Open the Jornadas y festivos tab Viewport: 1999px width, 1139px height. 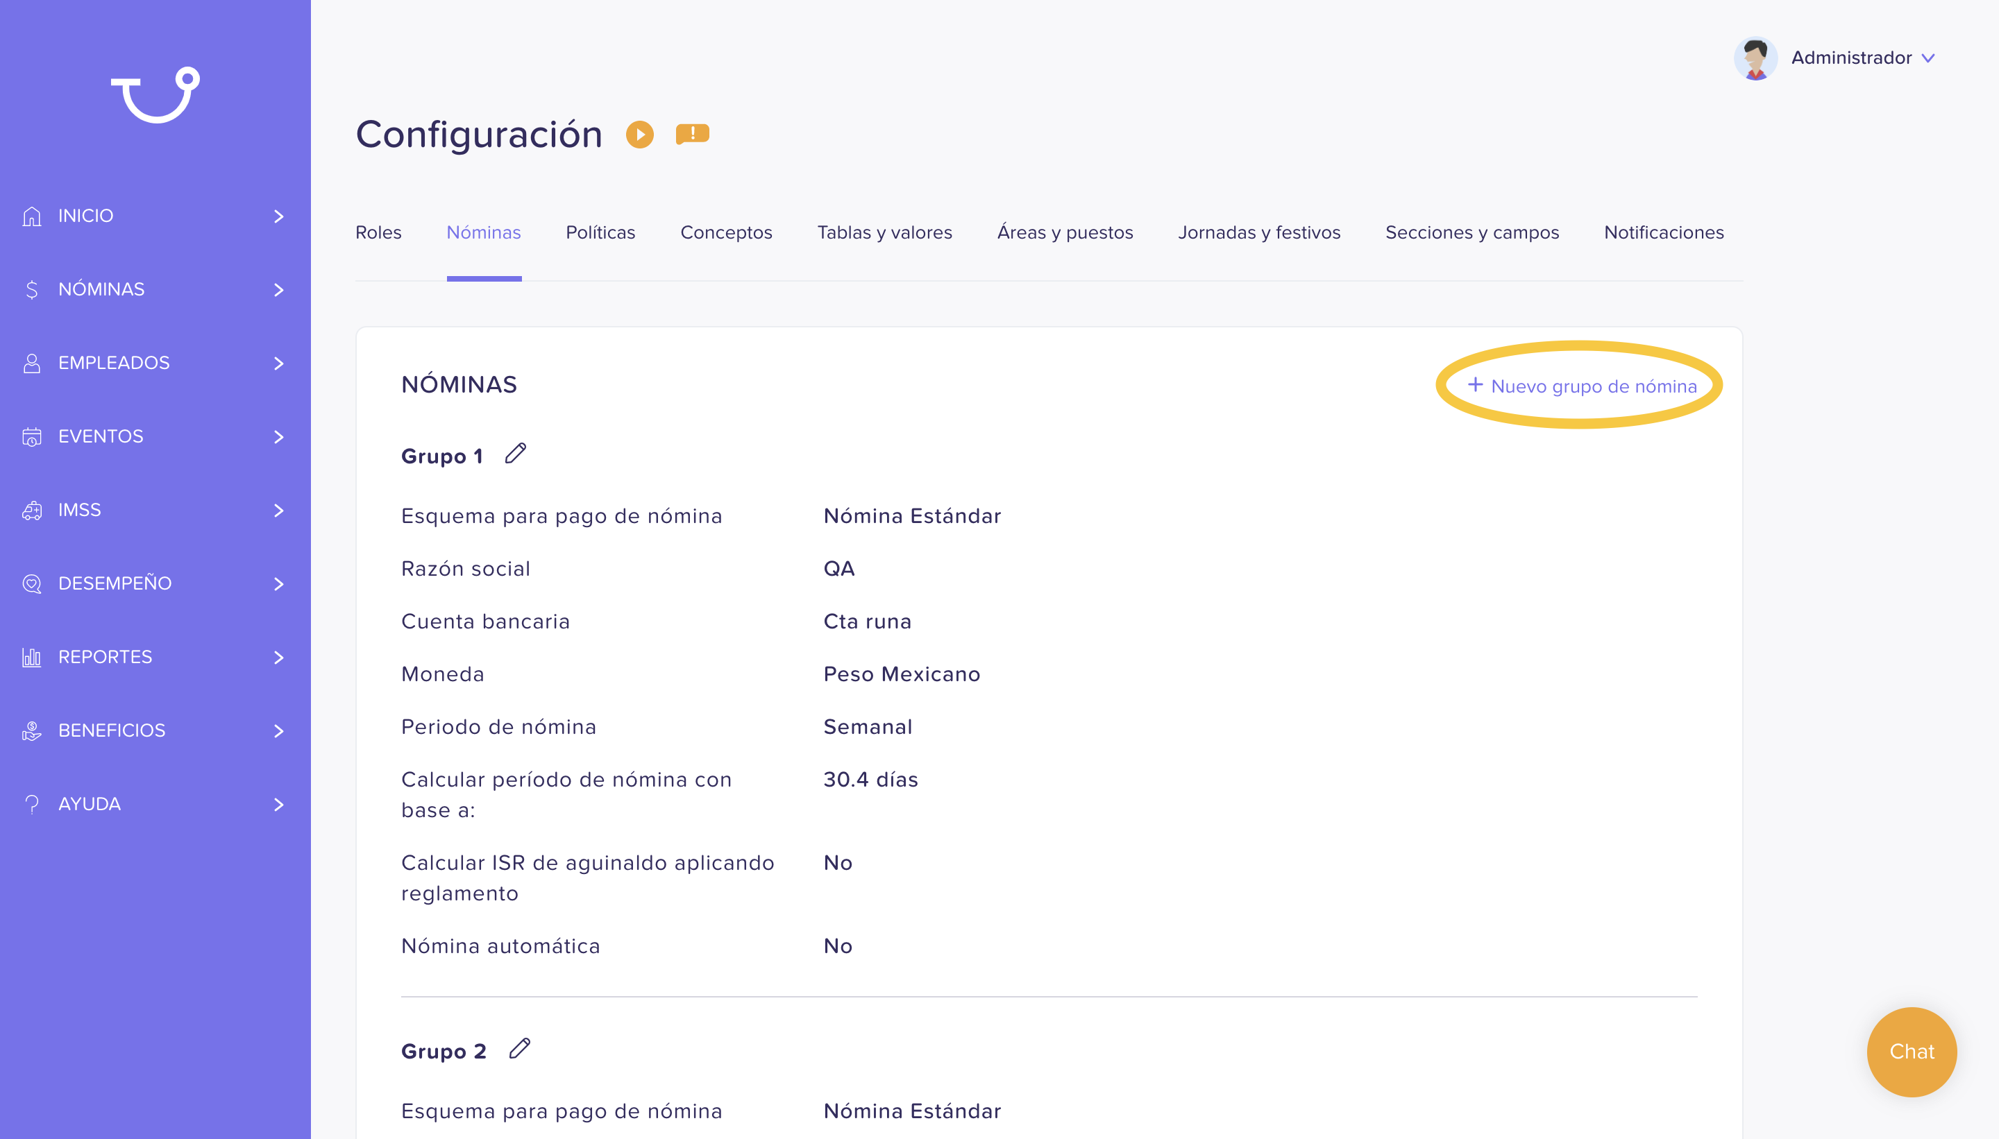pyautogui.click(x=1258, y=232)
